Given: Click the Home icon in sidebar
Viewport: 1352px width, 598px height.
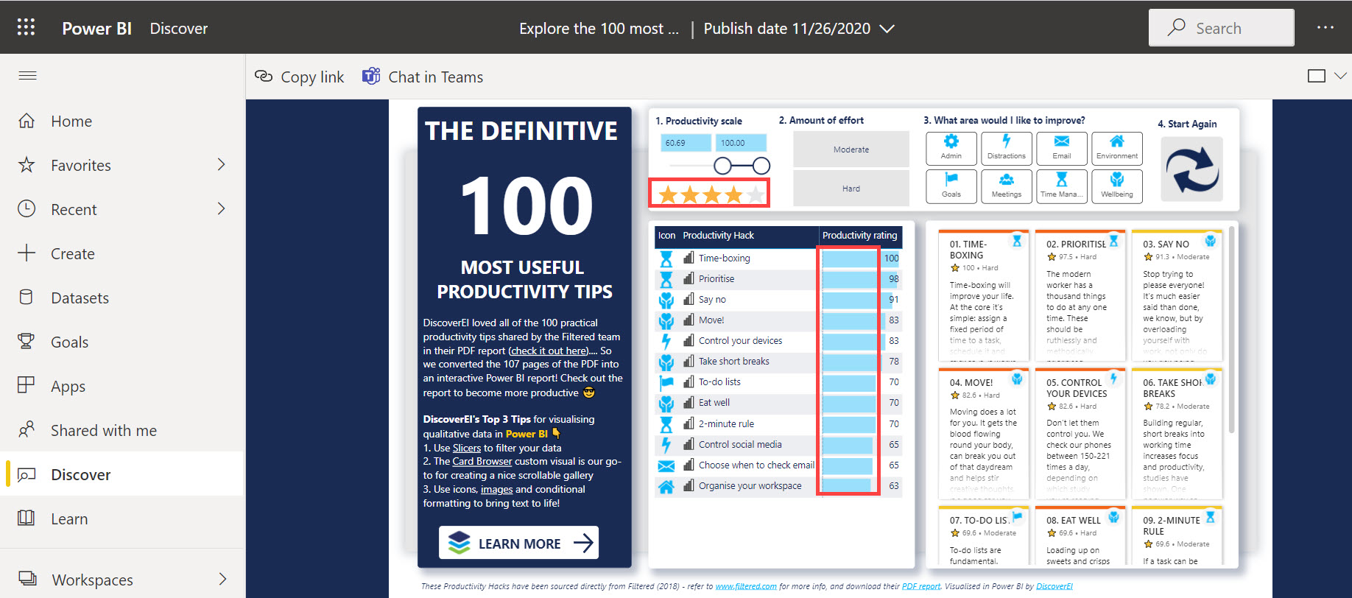Looking at the screenshot, I should tap(27, 121).
